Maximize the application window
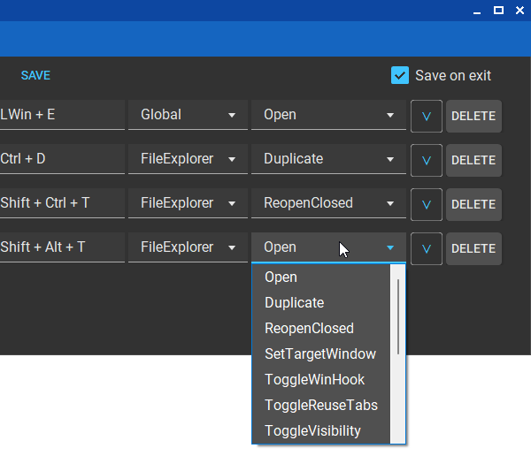Screen dimensions: 531x456 [x=498, y=11]
